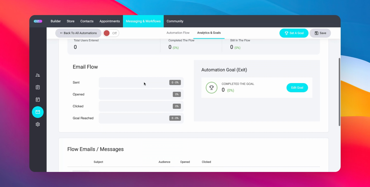The height and width of the screenshot is (187, 370).
Task: Open the Builder menu
Action: (56, 21)
